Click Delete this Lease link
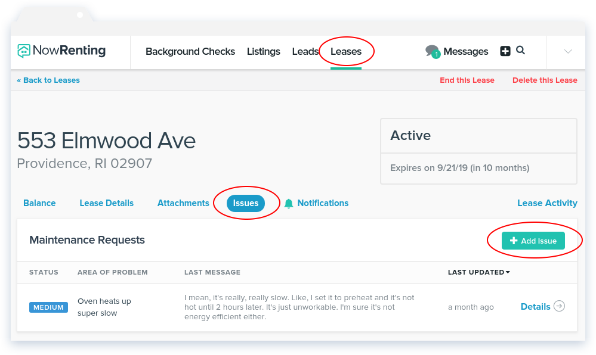 pos(545,80)
